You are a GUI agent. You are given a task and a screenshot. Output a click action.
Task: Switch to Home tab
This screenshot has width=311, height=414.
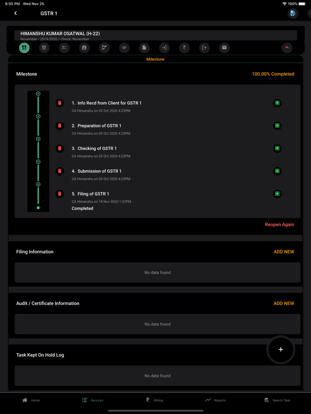(x=31, y=401)
